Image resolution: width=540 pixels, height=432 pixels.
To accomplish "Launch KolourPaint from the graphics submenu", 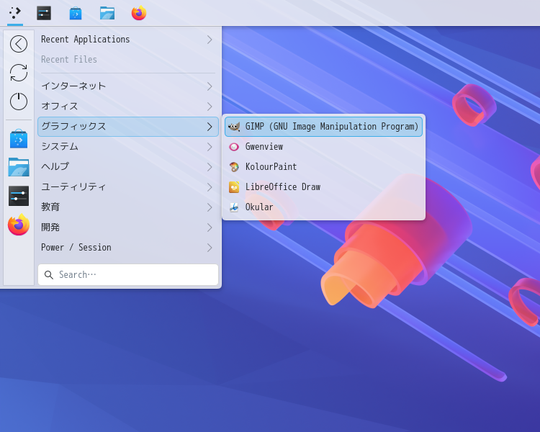I will click(x=323, y=167).
